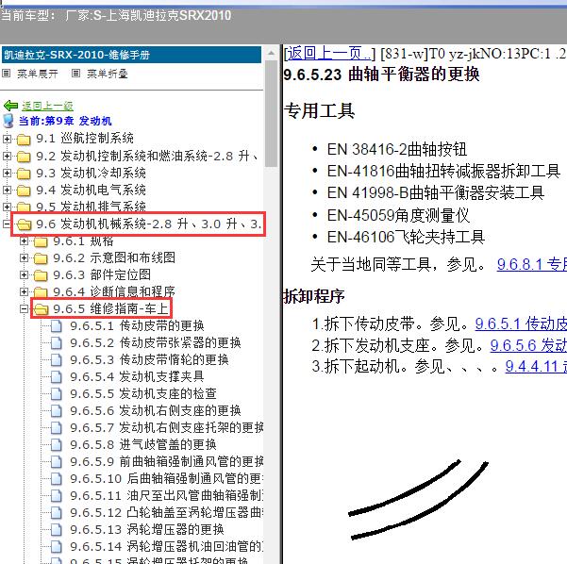Select 9.6.5.9 前曲轴箱强制通风管 entry
This screenshot has width=567, height=564.
pos(167,462)
